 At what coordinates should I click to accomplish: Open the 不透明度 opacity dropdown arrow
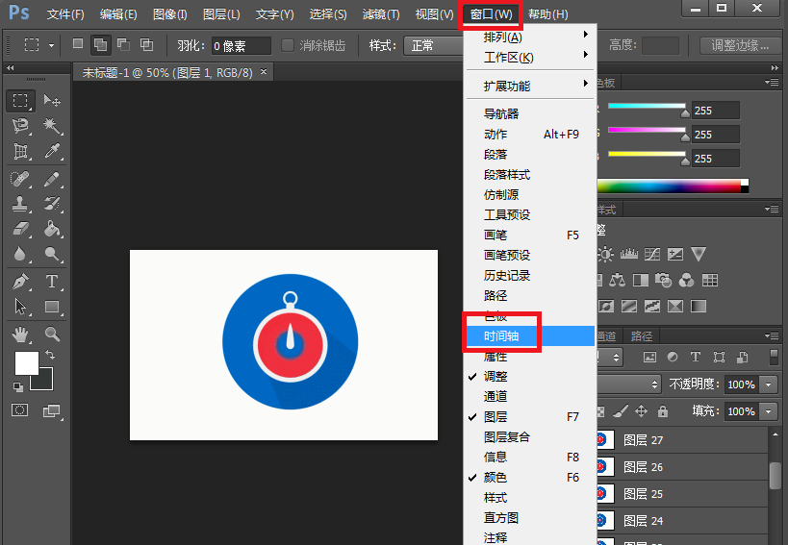click(768, 384)
